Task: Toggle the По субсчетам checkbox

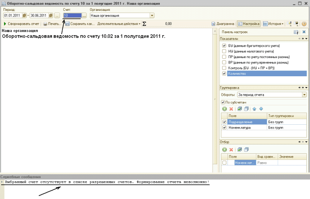Action: click(223, 102)
